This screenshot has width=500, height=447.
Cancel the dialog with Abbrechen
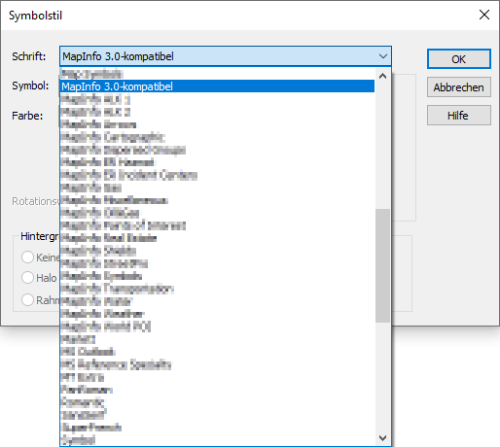tap(459, 87)
